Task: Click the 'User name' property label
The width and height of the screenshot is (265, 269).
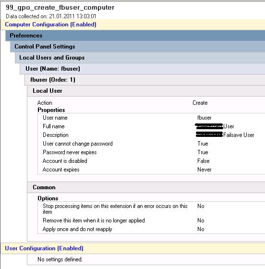Action: pyautogui.click(x=55, y=118)
